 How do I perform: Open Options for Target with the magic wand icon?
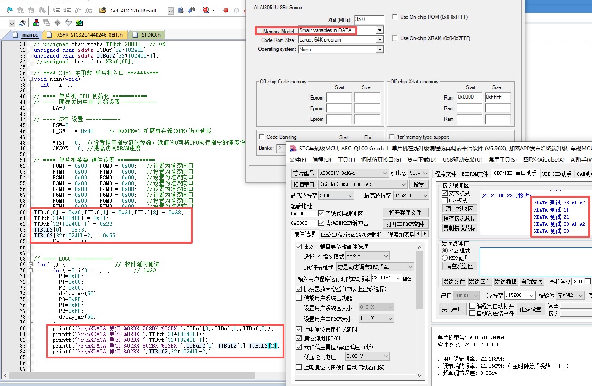(23, 23)
